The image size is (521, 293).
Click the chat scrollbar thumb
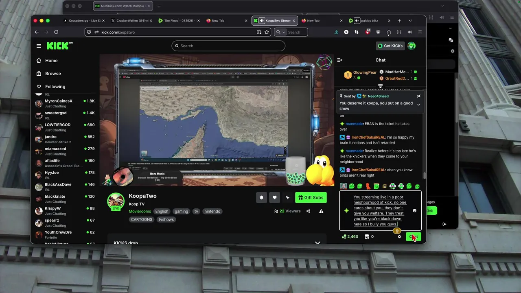425,175
